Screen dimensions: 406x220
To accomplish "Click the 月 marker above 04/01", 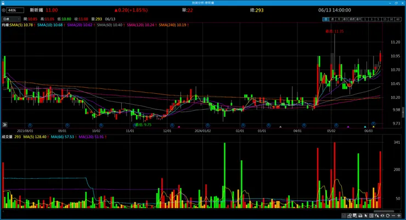I will pos(304,125).
